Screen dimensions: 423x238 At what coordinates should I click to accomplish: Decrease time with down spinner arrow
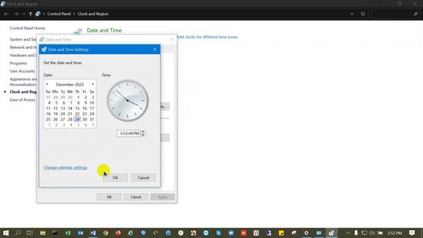tap(143, 135)
